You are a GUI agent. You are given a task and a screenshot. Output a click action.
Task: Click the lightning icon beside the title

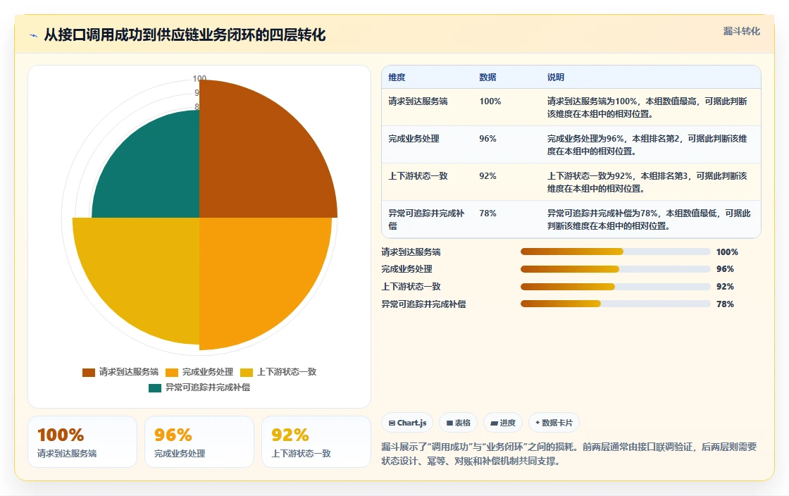tap(34, 35)
